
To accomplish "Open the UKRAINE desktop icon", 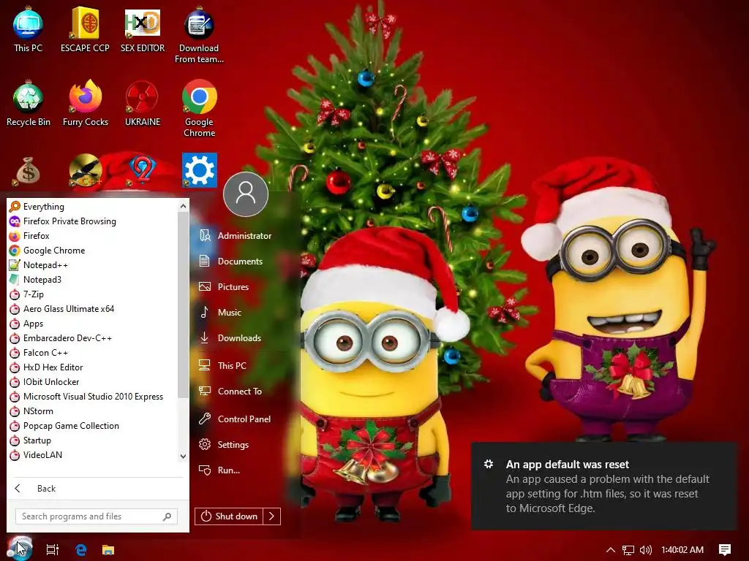I will click(x=143, y=103).
